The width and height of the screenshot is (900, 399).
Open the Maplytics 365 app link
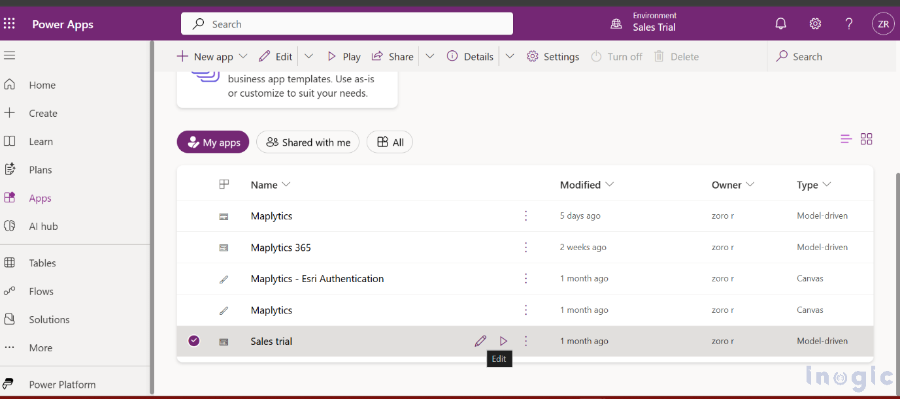coord(280,247)
